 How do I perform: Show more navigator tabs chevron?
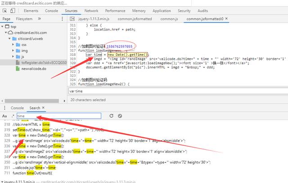point(39,19)
